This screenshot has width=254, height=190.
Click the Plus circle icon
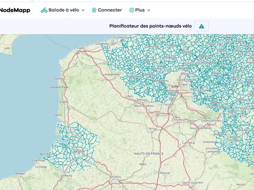pos(132,10)
